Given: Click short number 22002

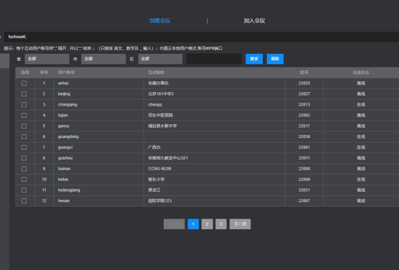Looking at the screenshot, I should (x=304, y=115).
